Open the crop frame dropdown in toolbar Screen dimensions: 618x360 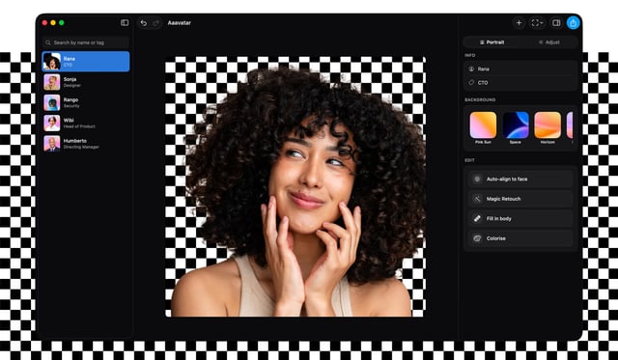click(x=537, y=23)
